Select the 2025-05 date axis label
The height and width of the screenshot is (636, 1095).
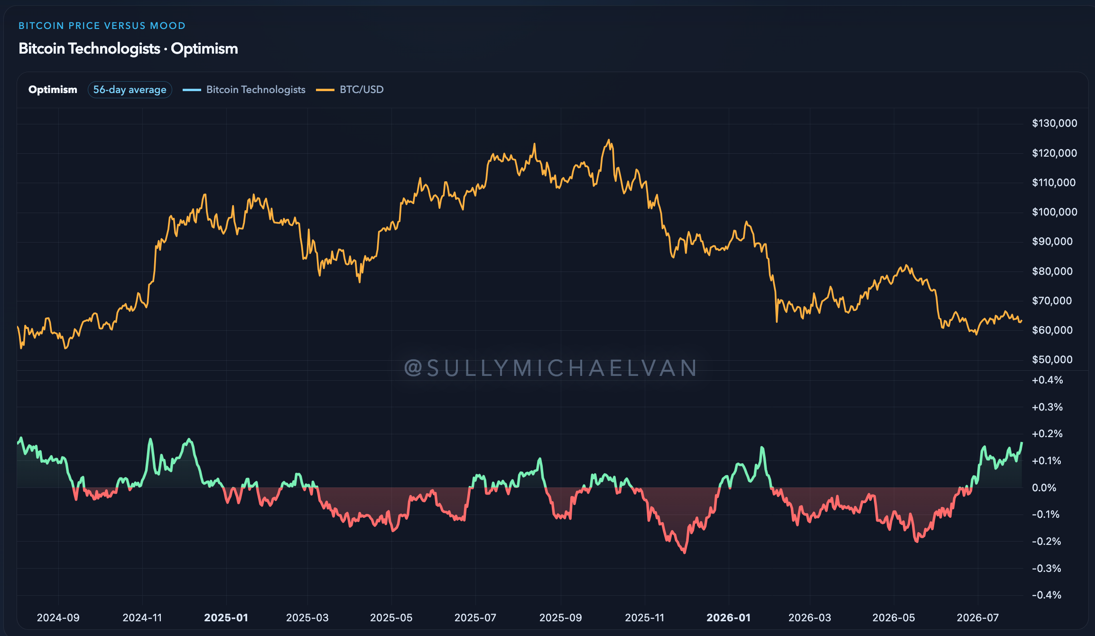(391, 617)
